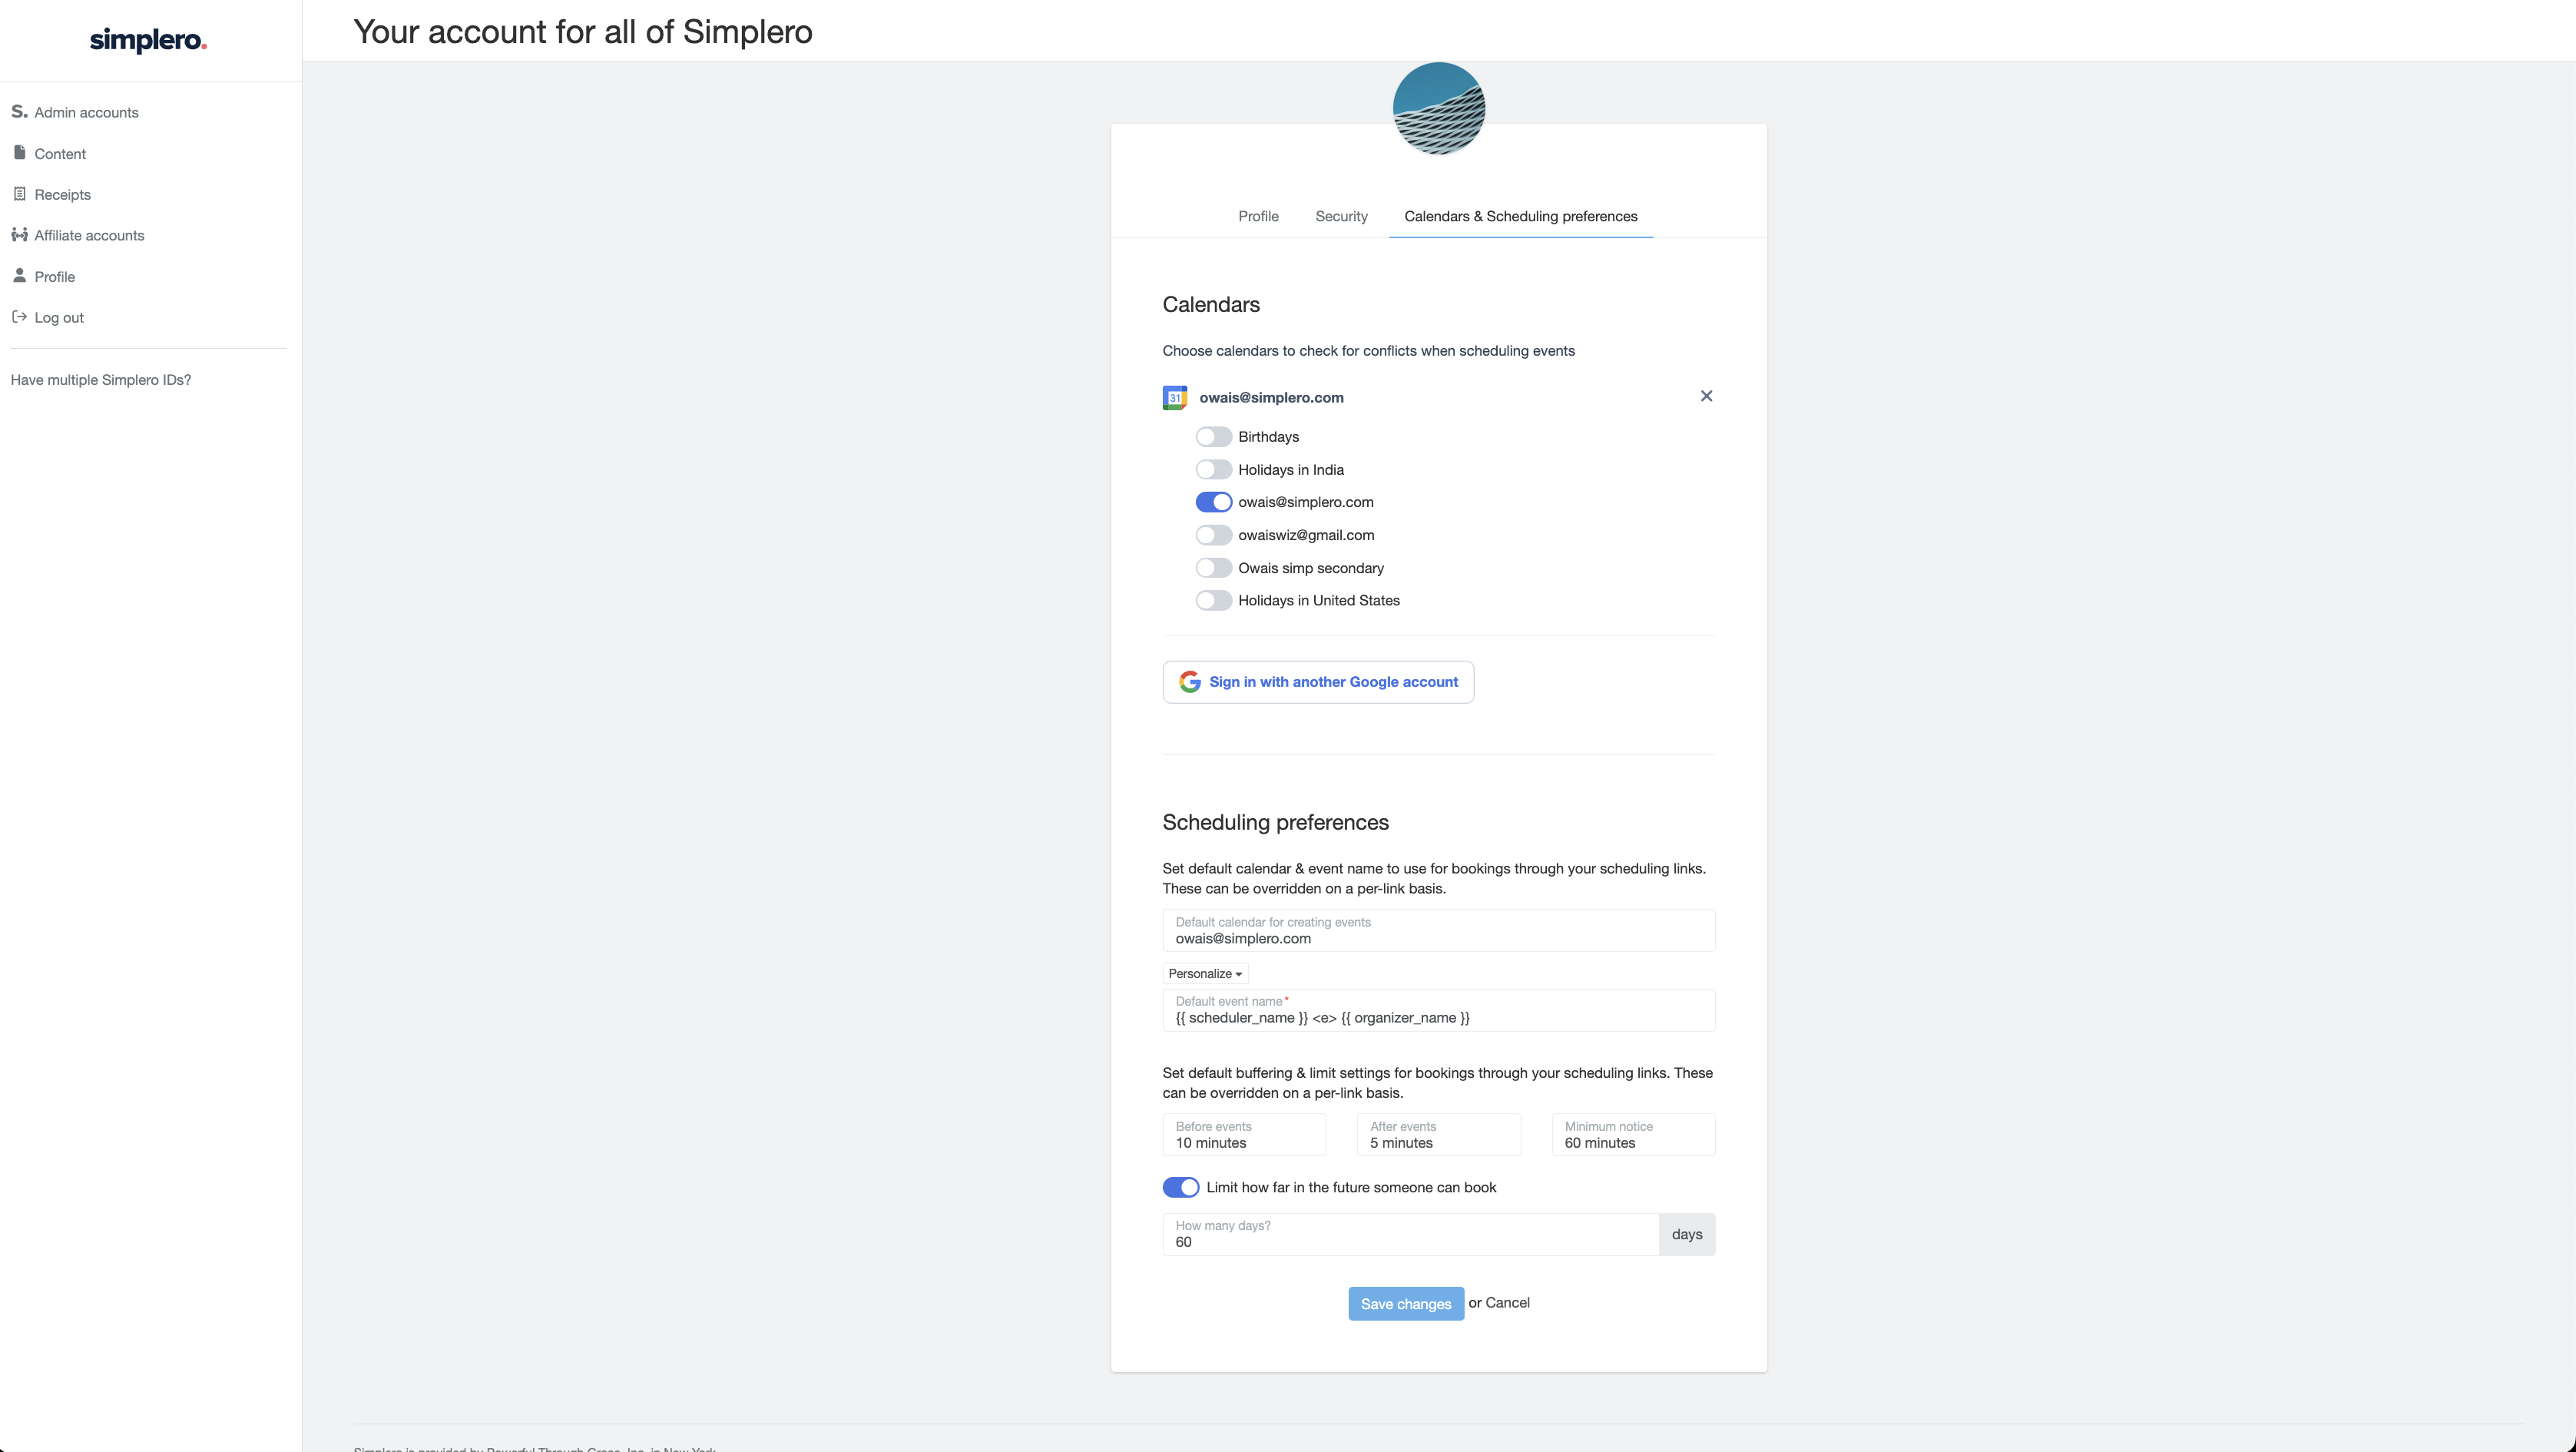Open Affiliate accounts in sidebar
The height and width of the screenshot is (1452, 2576).
[89, 235]
